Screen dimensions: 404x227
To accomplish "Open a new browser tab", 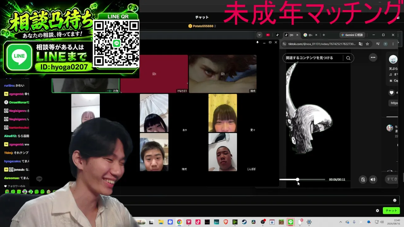I will click(324, 35).
